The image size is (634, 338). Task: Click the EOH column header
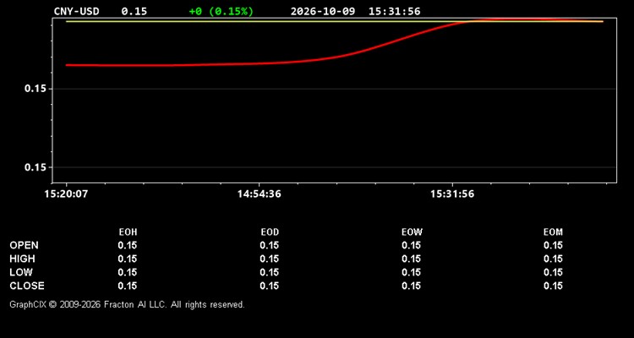(128, 232)
